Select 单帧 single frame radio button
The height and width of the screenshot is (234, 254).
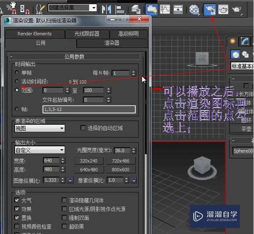pyautogui.click(x=17, y=72)
